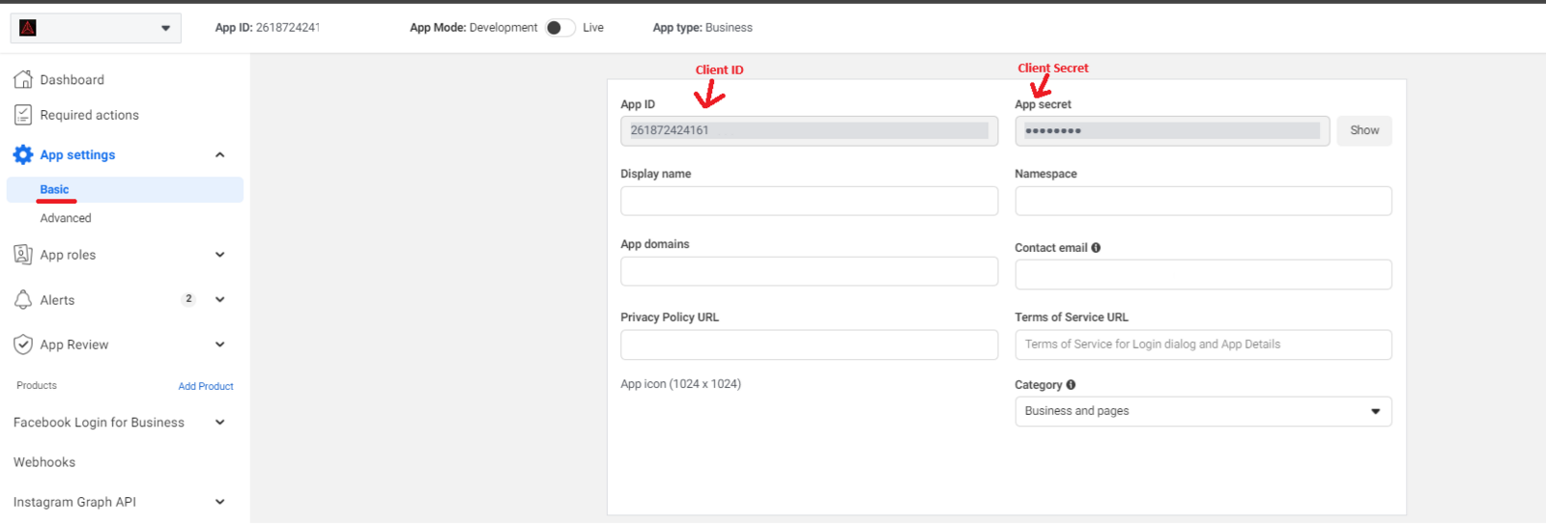
Task: Open the Advanced settings menu item
Action: (x=66, y=218)
